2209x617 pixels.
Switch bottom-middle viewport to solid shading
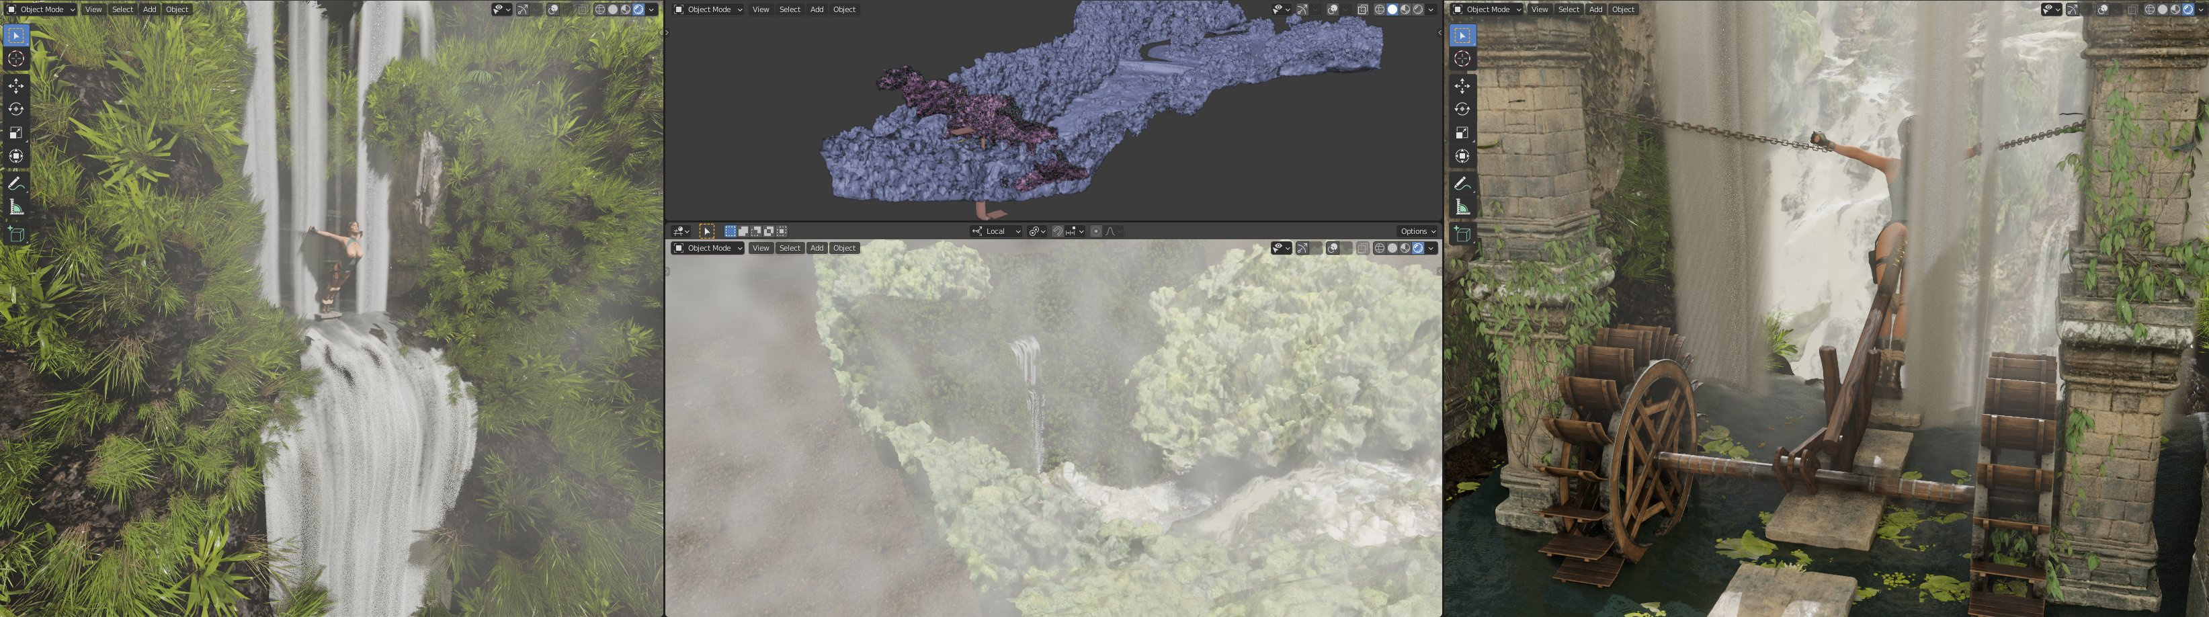(1392, 248)
